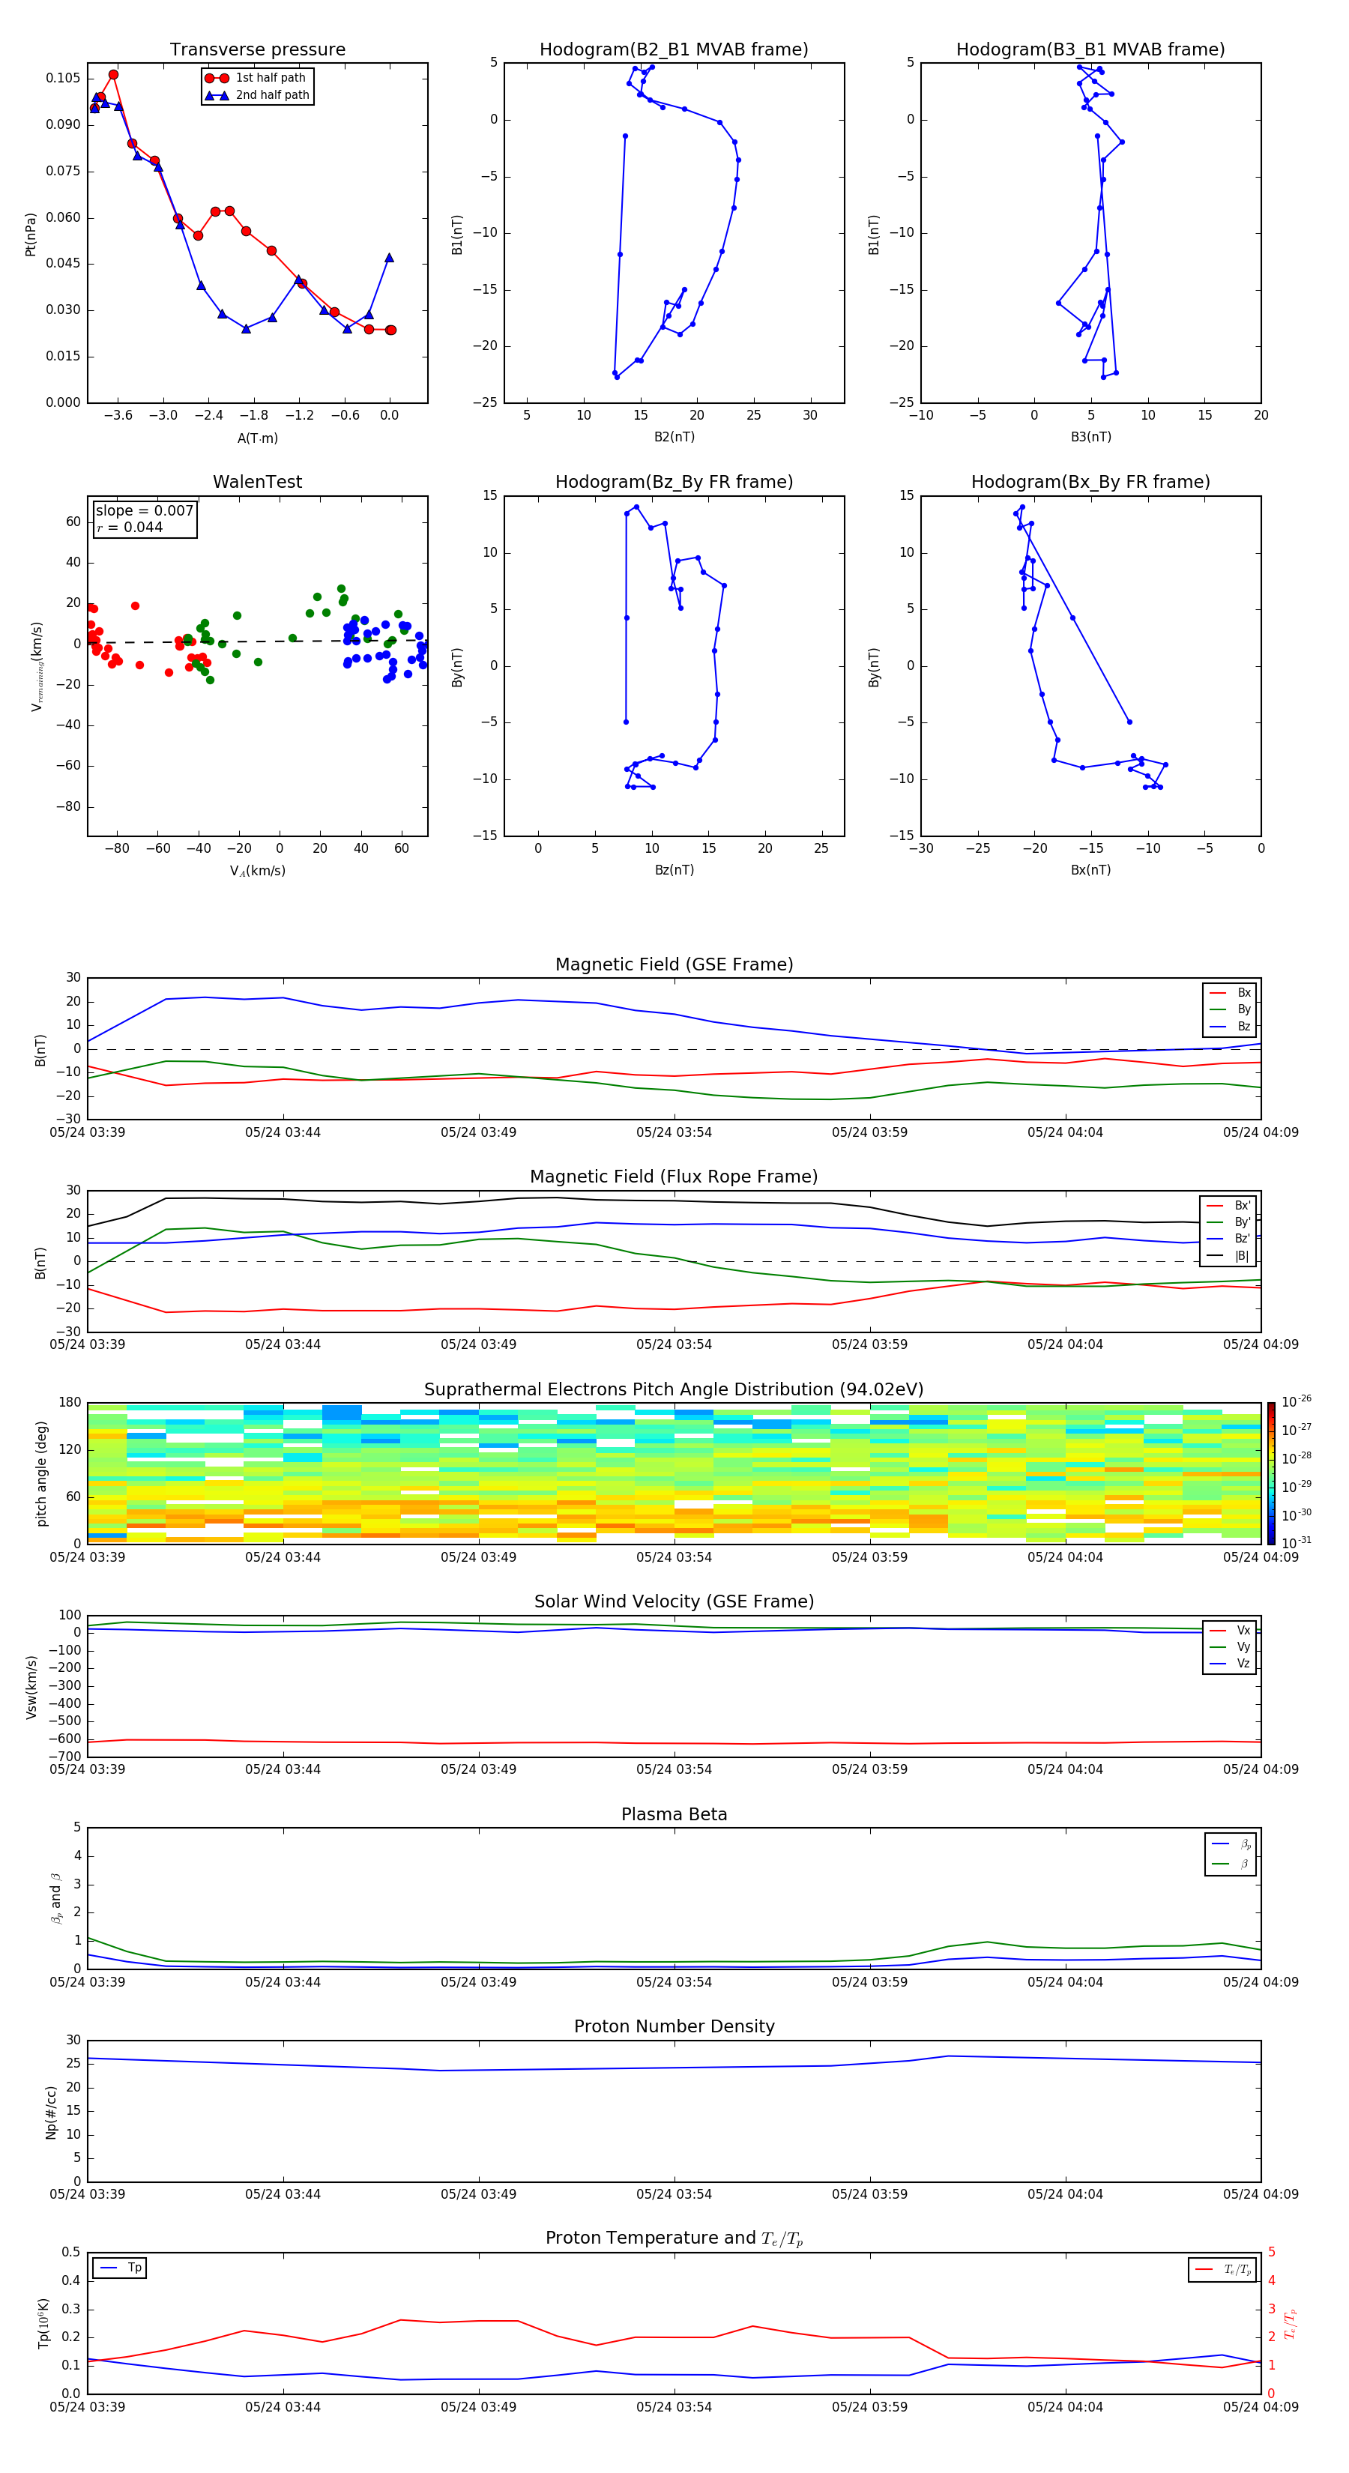This screenshot has width=1349, height=2473.
Task: Select the green By legend entry
Action: coord(1230,1009)
